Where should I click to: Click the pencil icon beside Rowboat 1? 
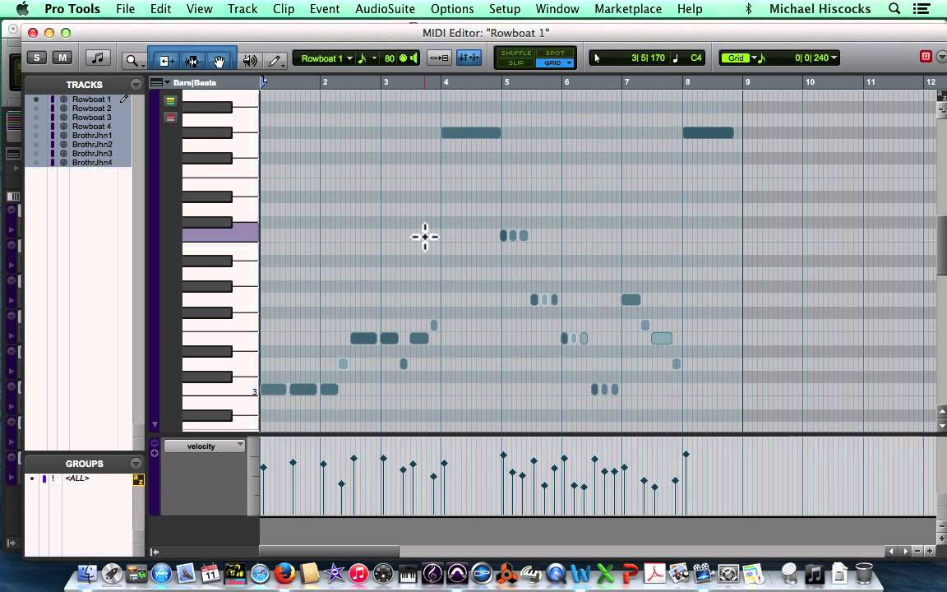point(124,99)
